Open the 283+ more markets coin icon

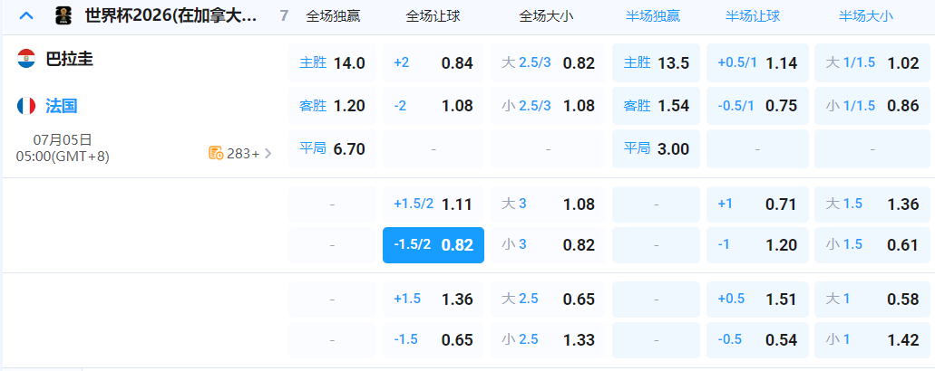(216, 154)
